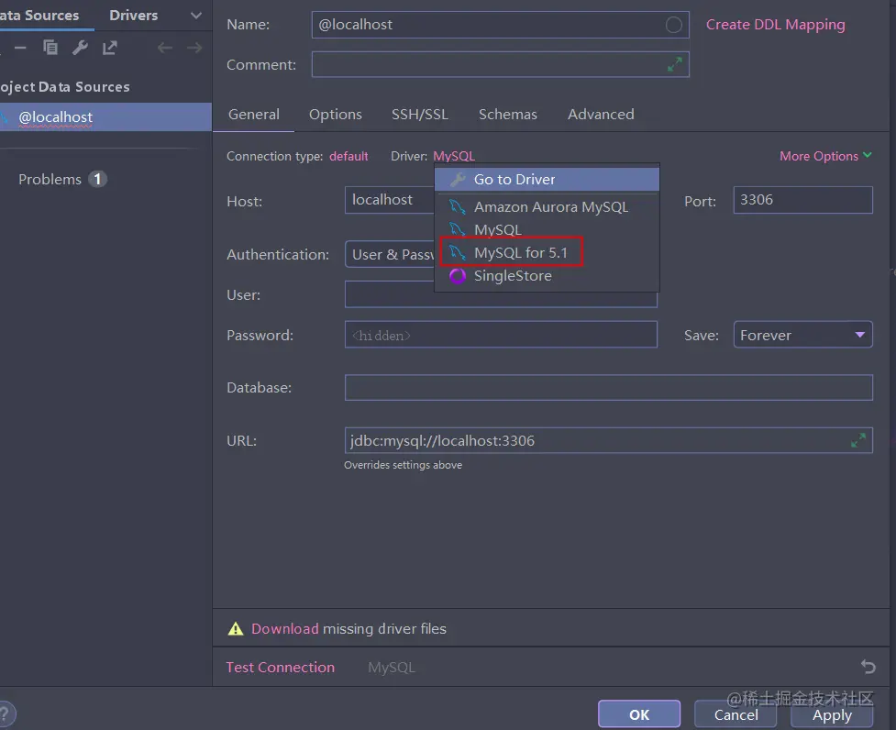This screenshot has width=896, height=730.
Task: Click into the Database input field
Action: [609, 387]
